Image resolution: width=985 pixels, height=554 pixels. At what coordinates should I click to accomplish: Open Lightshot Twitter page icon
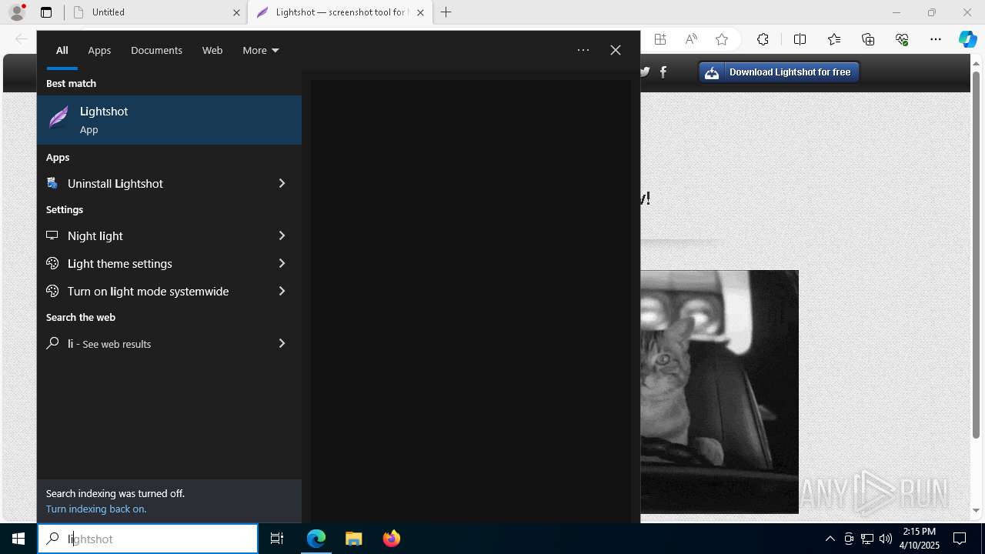click(x=645, y=72)
